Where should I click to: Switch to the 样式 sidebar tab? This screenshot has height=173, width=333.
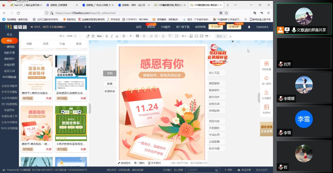10,34
